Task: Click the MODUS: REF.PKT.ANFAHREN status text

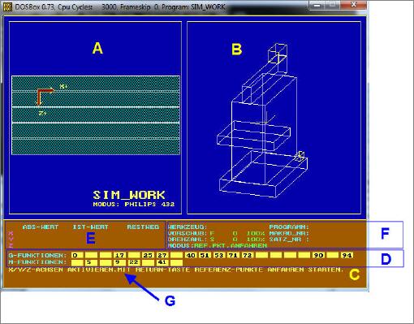Action: (218, 245)
